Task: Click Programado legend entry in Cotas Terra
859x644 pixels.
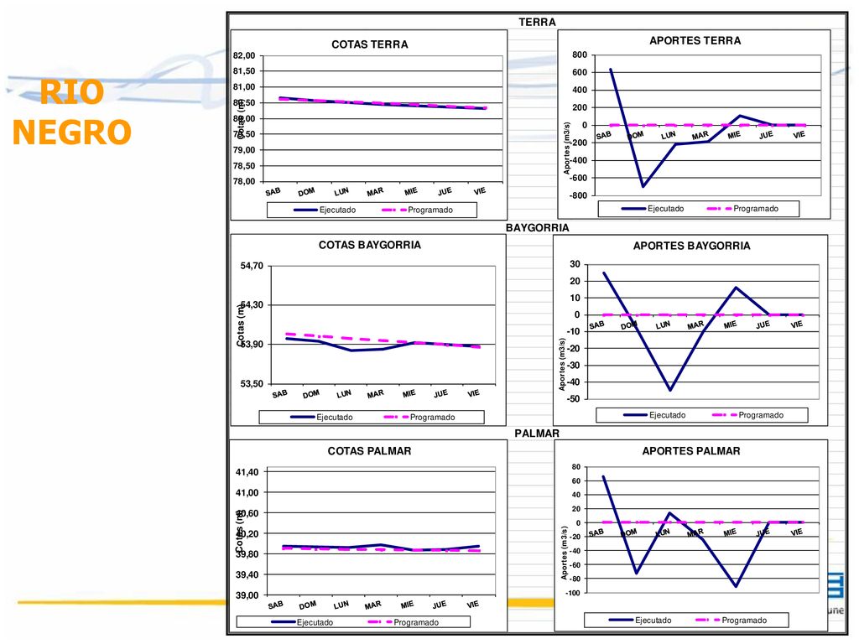Action: point(418,210)
